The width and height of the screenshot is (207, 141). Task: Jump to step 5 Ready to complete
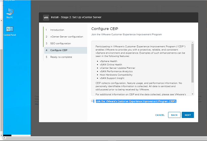coord(61,57)
